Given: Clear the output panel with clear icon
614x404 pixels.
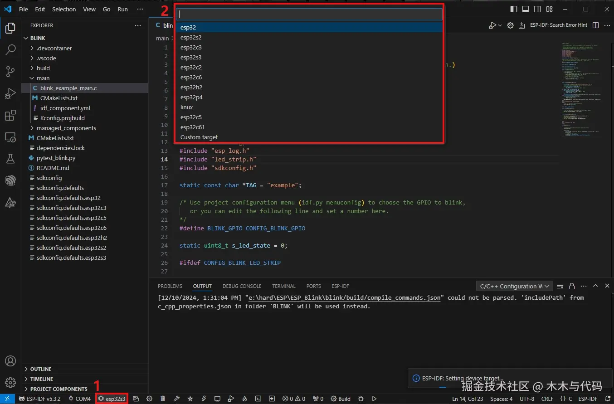Looking at the screenshot, I should tap(560, 286).
